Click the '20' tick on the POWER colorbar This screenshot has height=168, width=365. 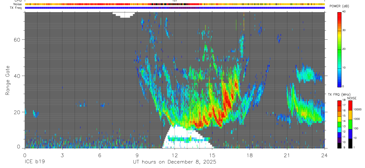tap(344, 49)
